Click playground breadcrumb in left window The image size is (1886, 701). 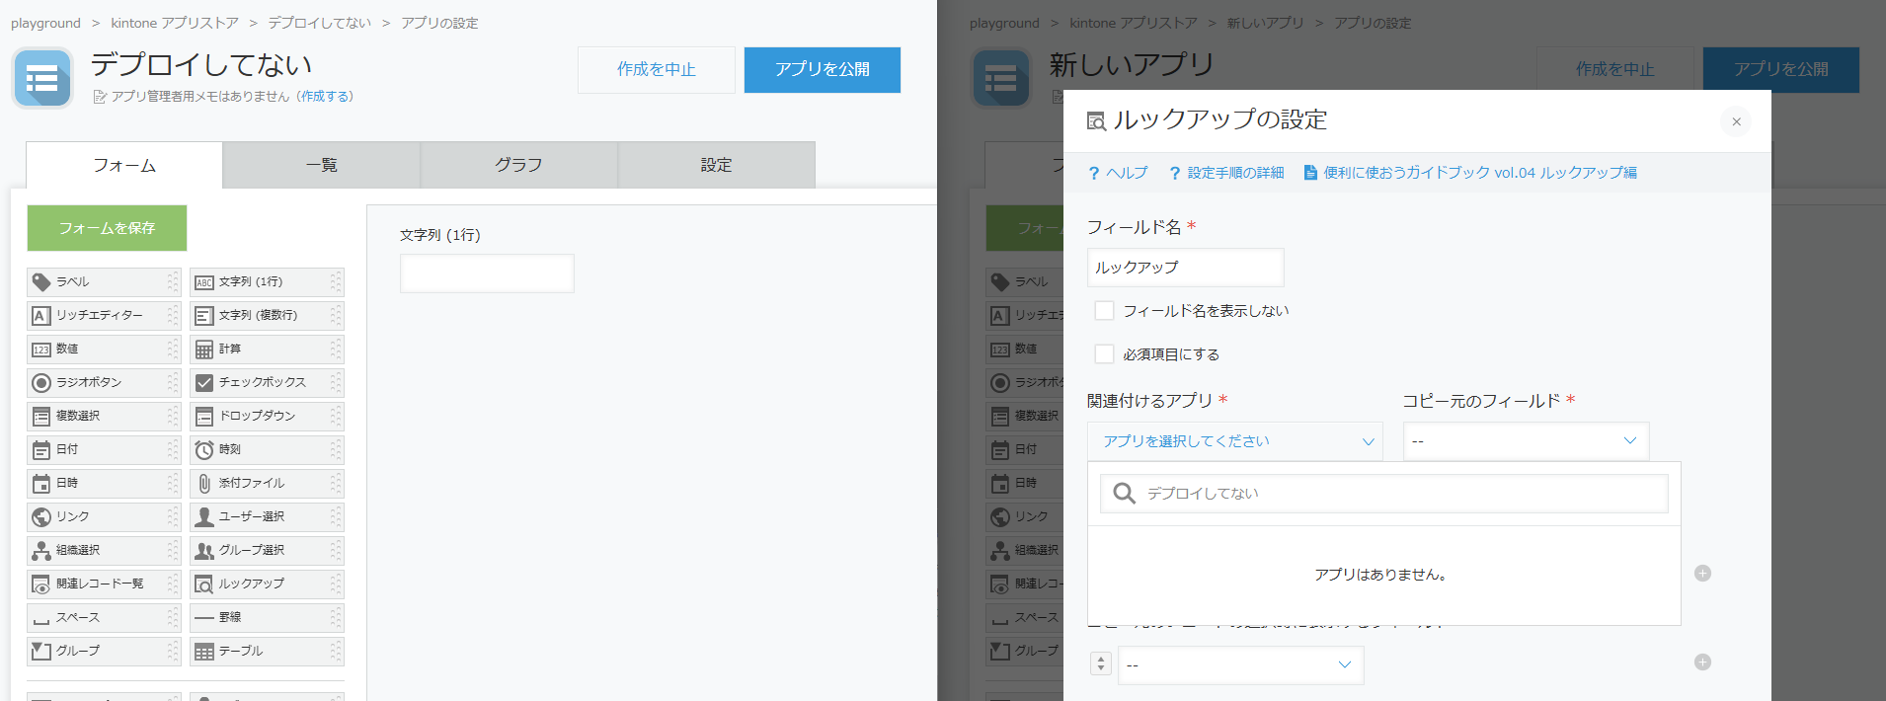click(45, 23)
